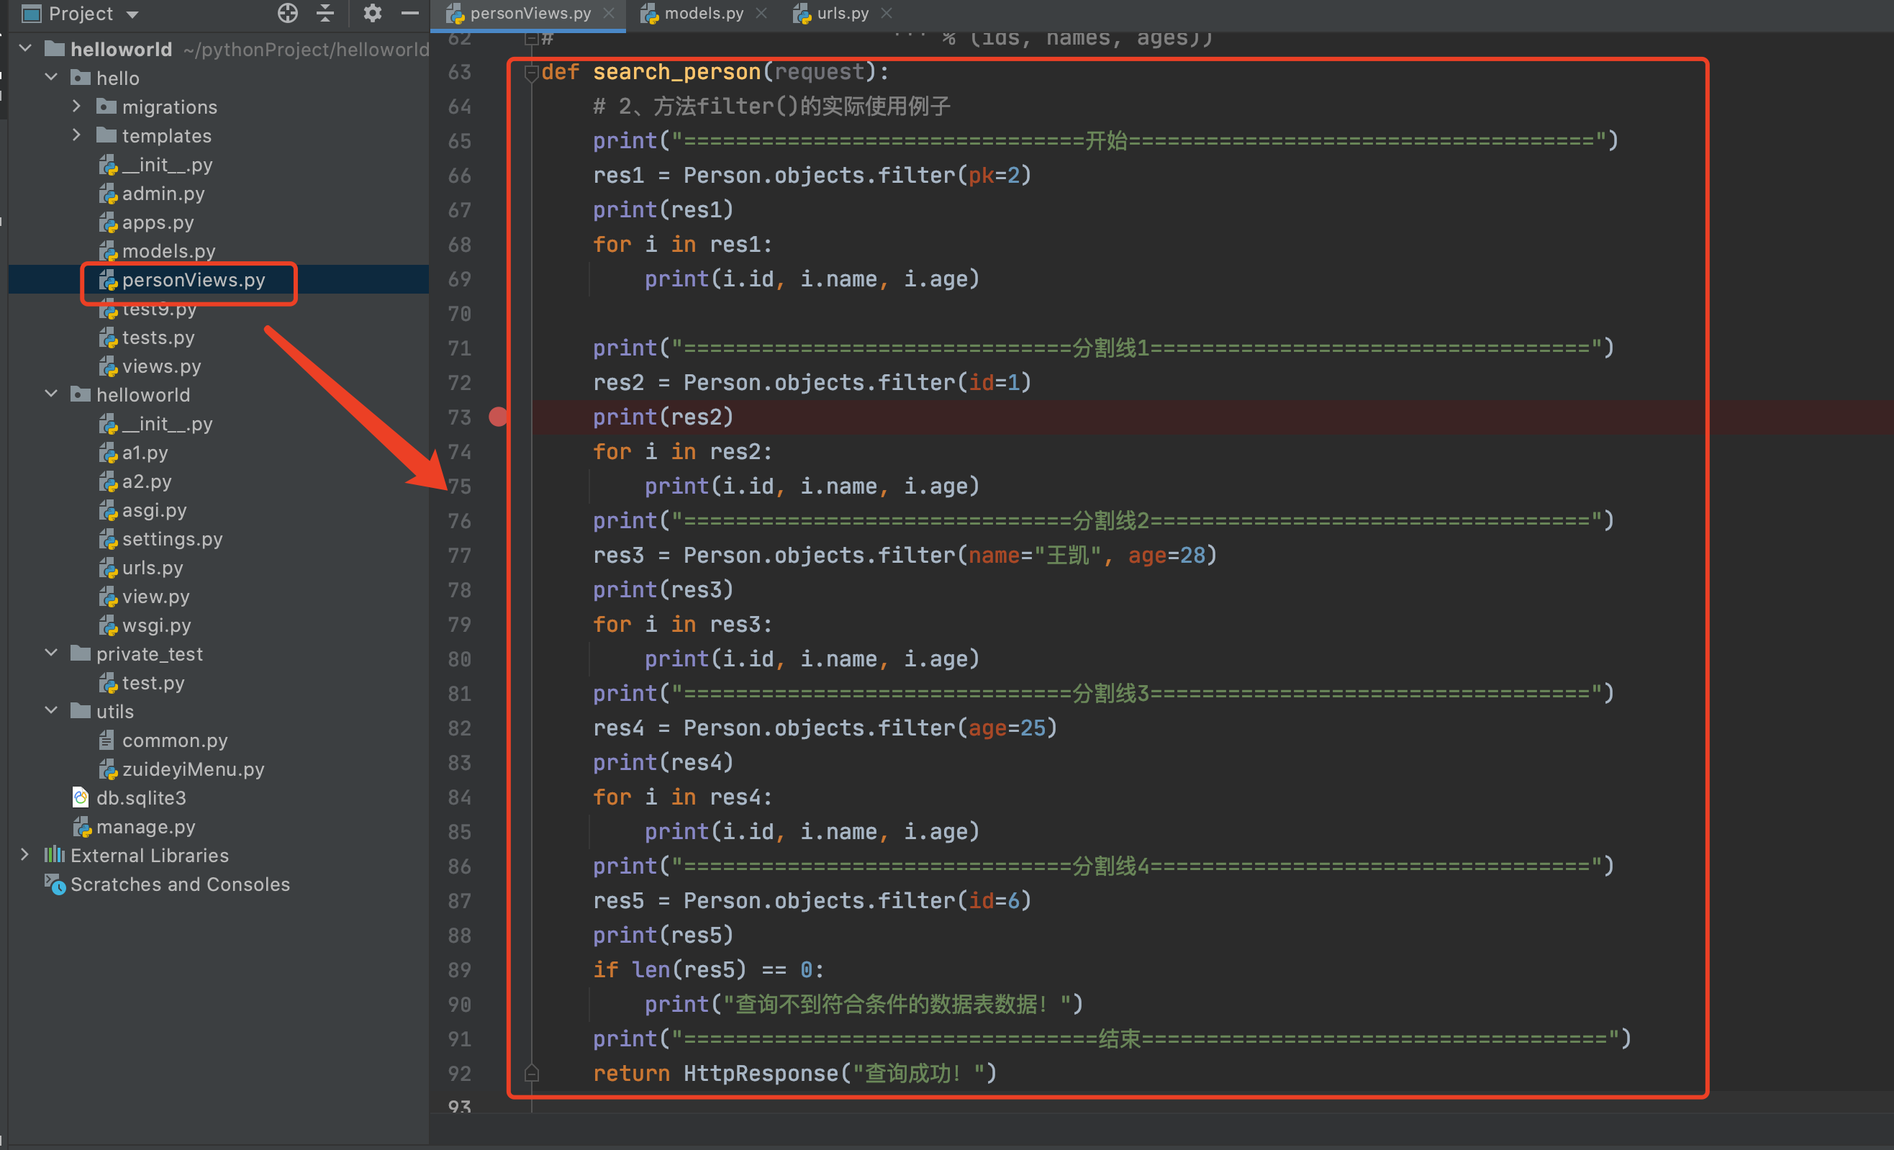Expand the External Libraries node
The image size is (1894, 1150).
[x=24, y=855]
